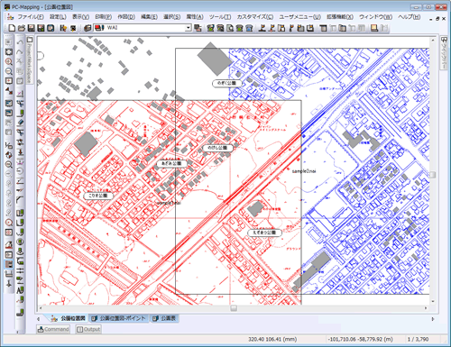Click the first Save disk icon

[31, 28]
